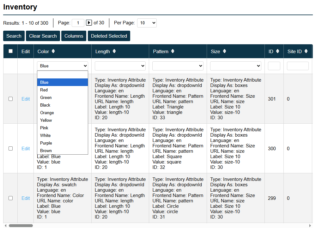
Task: Click 'Results: 1 - 10 of 300' text
Action: (x=26, y=23)
